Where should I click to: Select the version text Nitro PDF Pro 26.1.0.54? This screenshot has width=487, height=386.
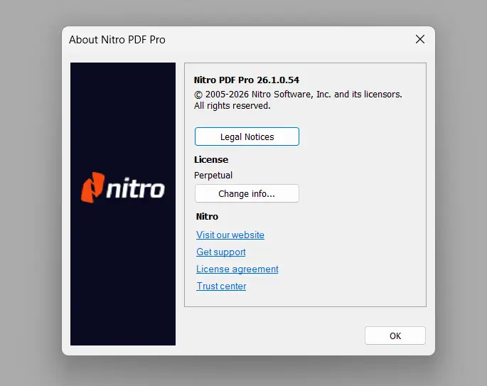click(x=246, y=80)
